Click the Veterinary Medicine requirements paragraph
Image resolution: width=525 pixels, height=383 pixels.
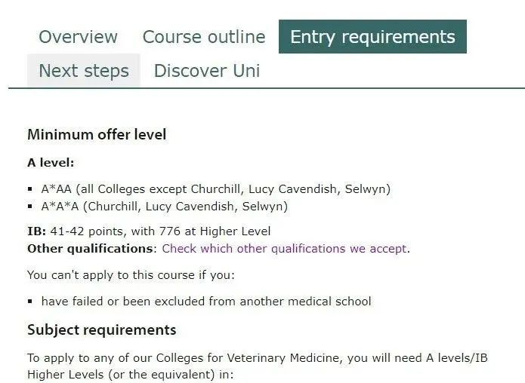click(x=258, y=366)
